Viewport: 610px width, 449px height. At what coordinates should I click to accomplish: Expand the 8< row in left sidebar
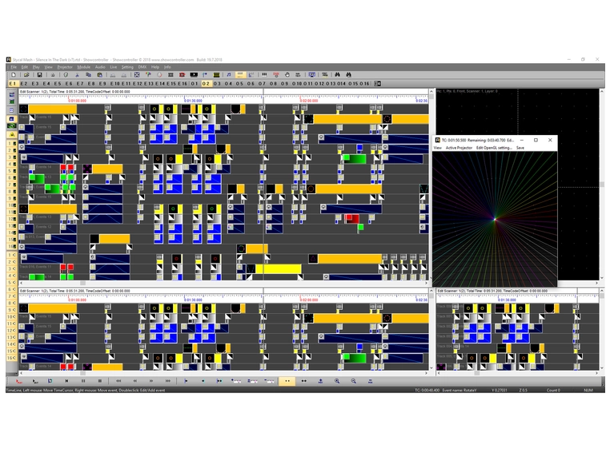(x=12, y=303)
